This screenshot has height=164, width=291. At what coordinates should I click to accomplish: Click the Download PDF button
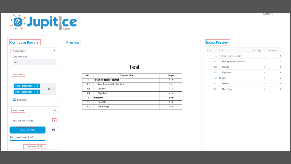[34, 147]
